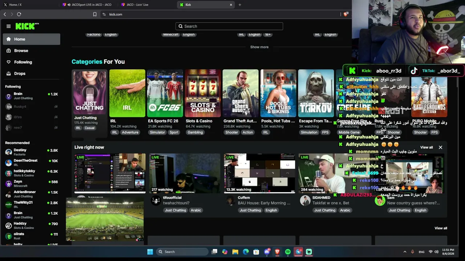Open tifouofficial's live stream thumbnail

pos(185,173)
